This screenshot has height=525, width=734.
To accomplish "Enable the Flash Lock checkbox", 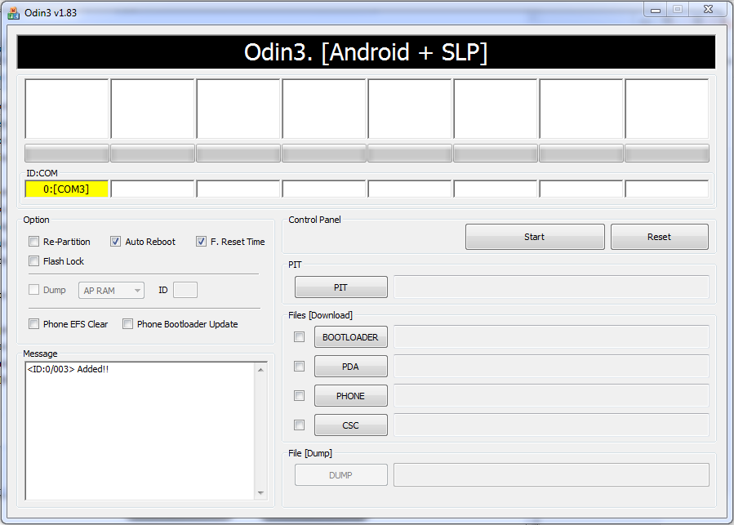I will coord(33,260).
